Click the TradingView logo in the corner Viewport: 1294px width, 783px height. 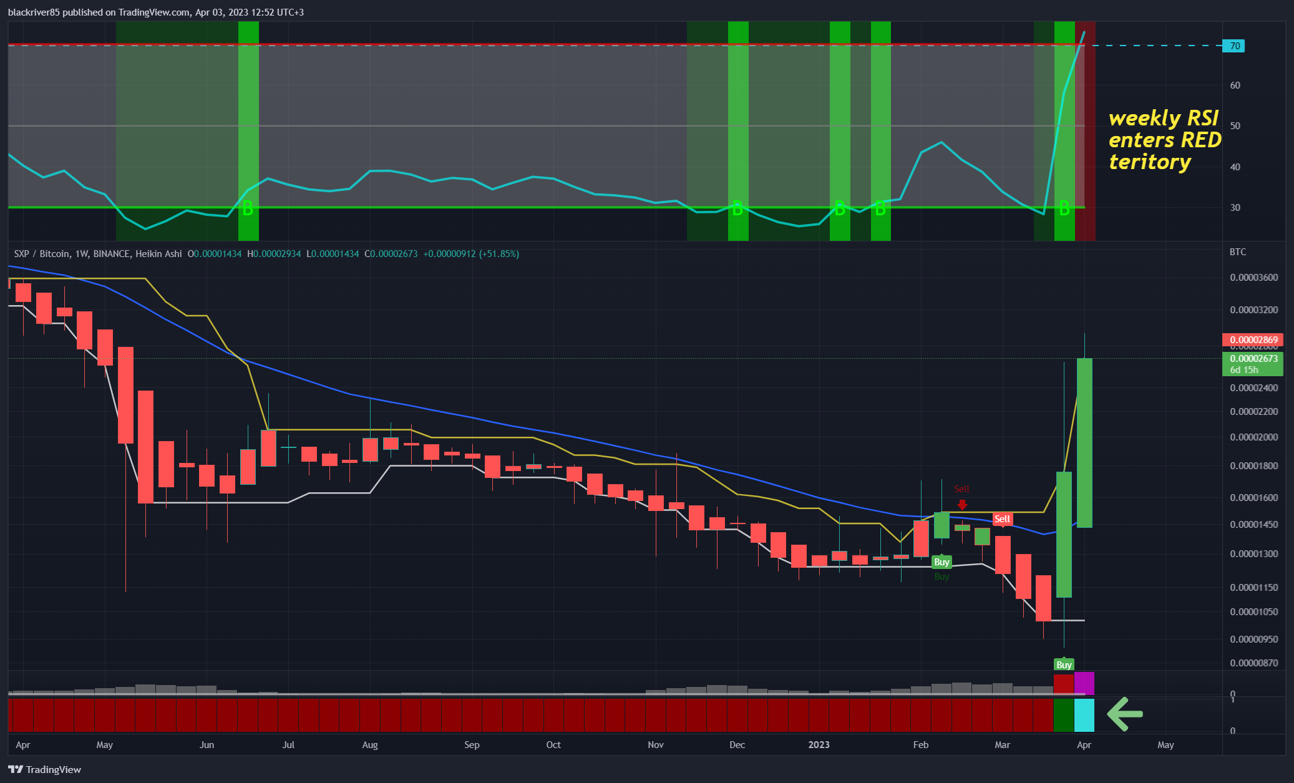click(x=45, y=769)
